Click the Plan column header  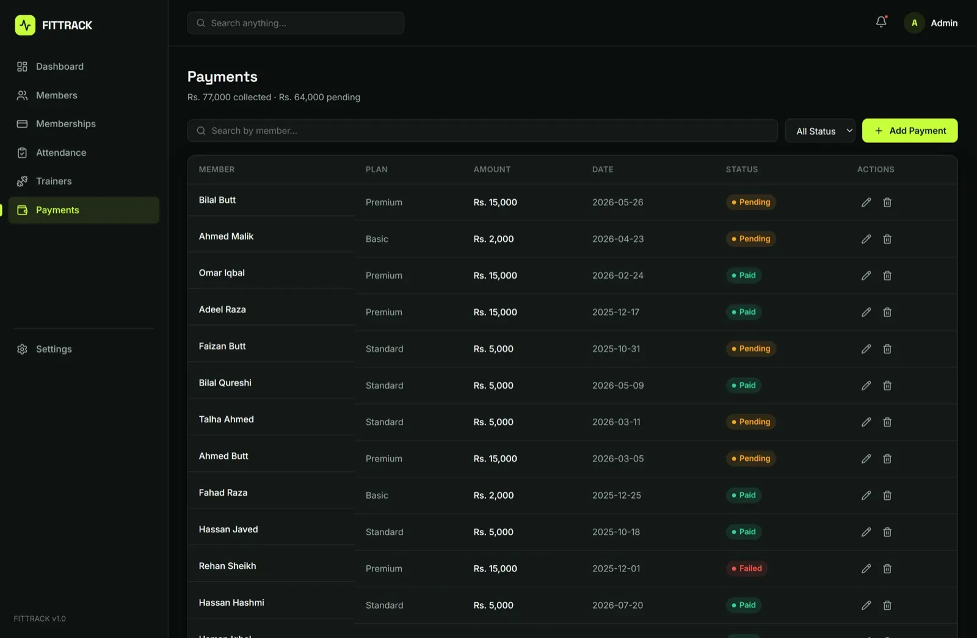pyautogui.click(x=377, y=169)
